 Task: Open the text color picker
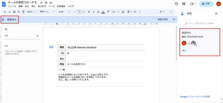pyautogui.click(x=103, y=12)
